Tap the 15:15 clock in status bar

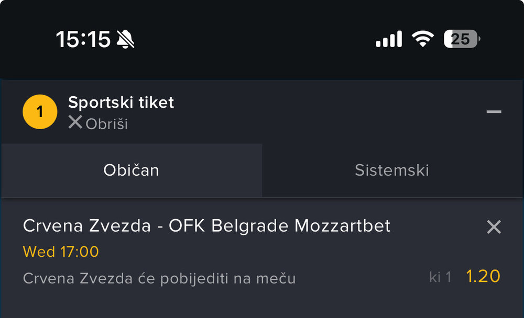tap(83, 39)
